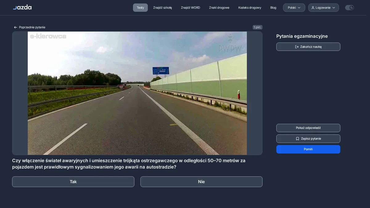
Task: Answer Tak to the question
Action: tap(73, 182)
